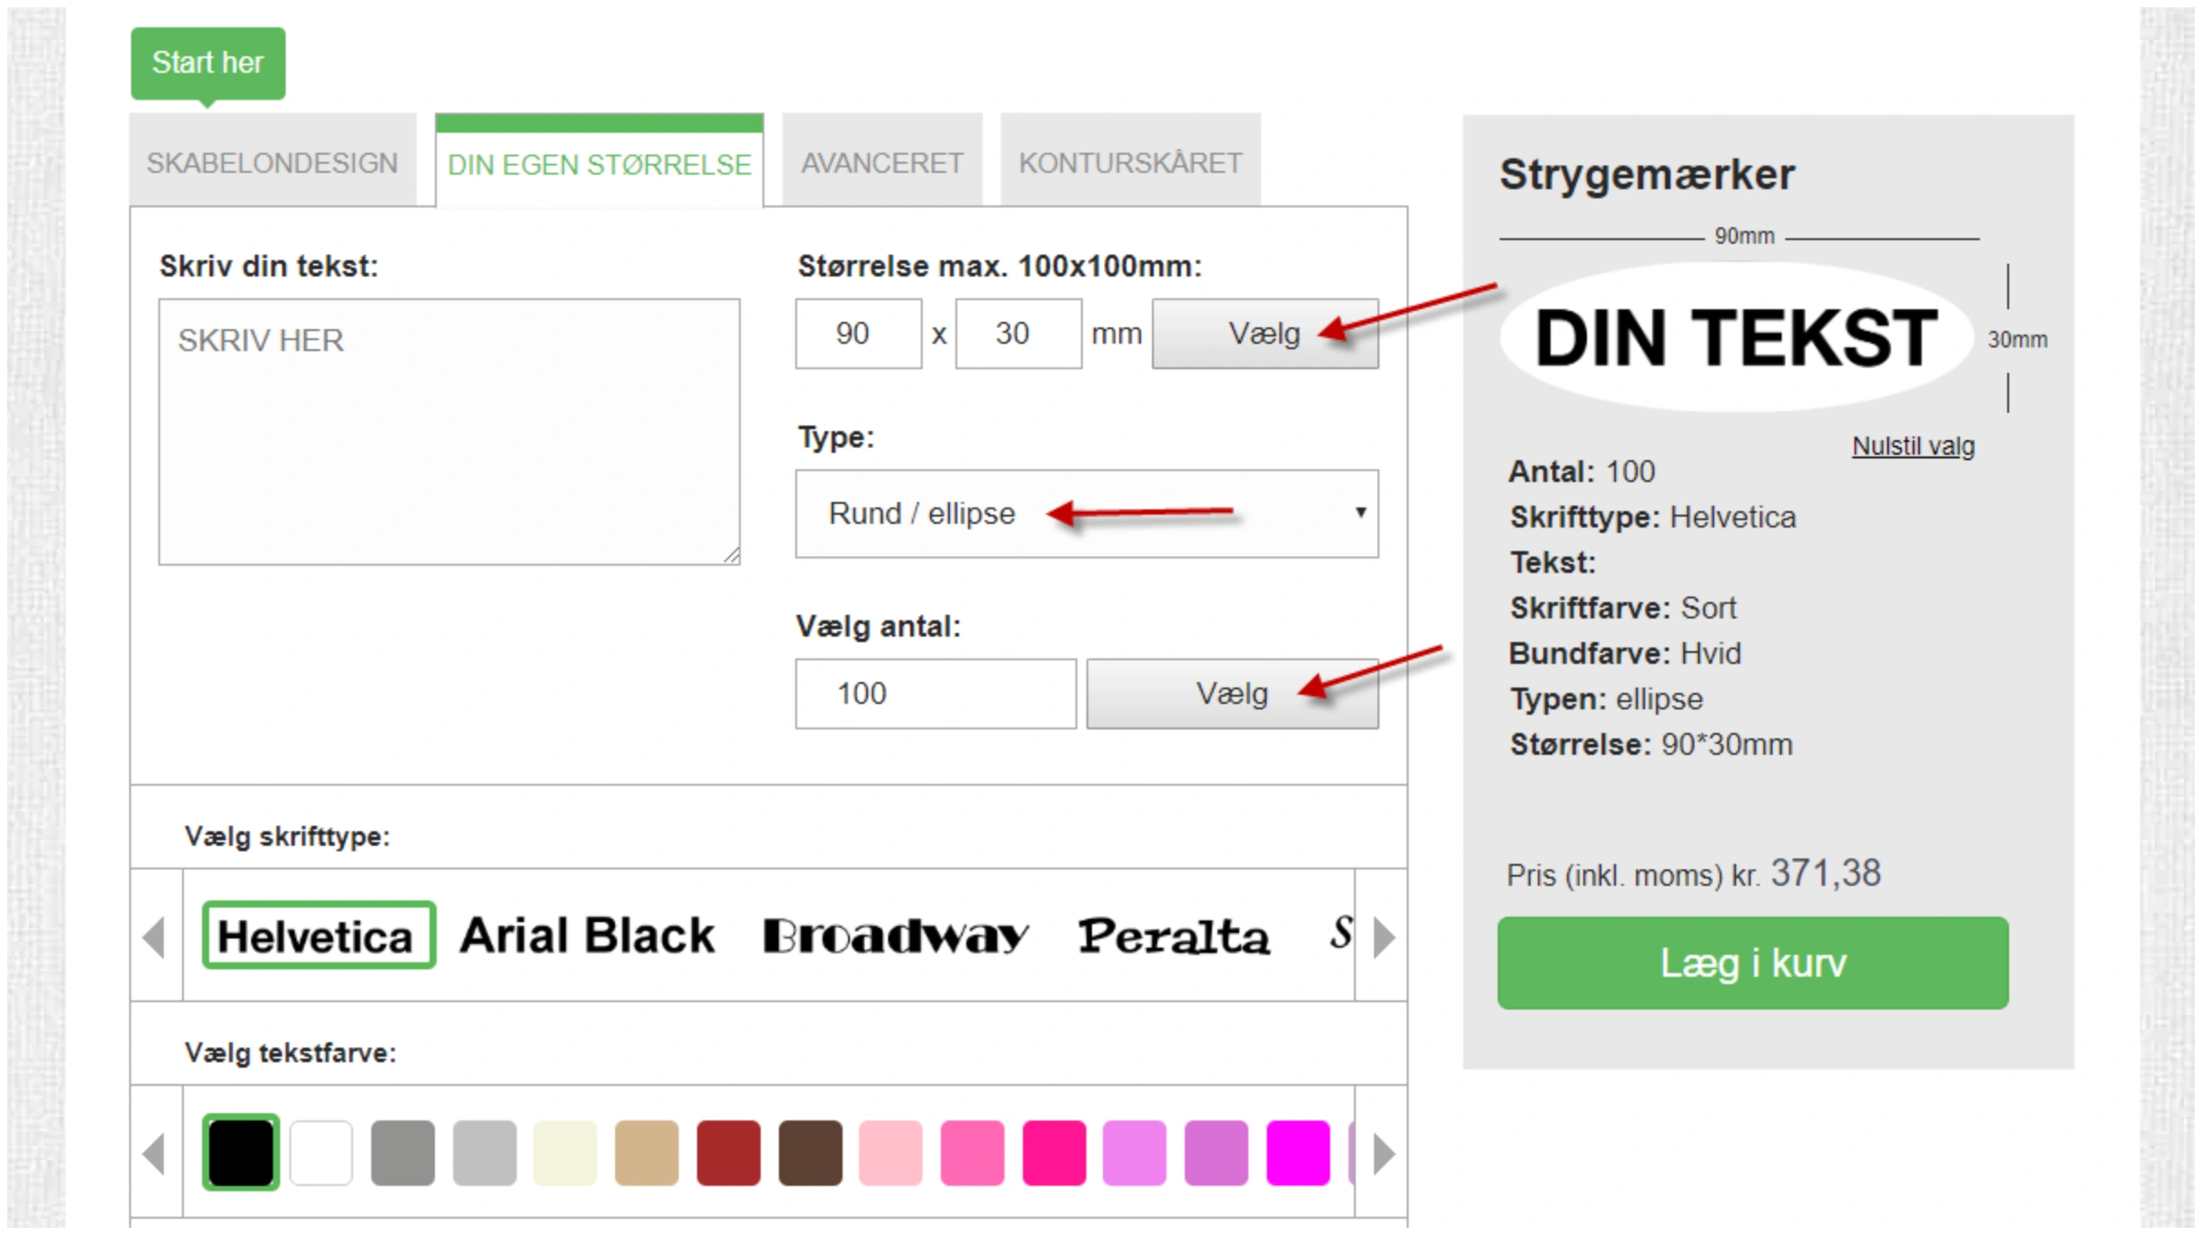Click left arrow of text color row
Image resolution: width=2202 pixels, height=1235 pixels.
point(156,1153)
